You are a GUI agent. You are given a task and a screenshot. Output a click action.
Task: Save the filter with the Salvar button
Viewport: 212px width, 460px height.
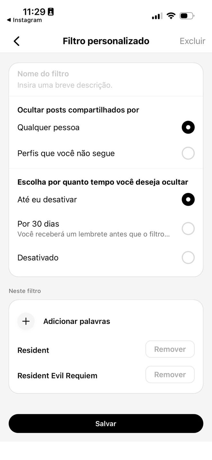pos(106,423)
